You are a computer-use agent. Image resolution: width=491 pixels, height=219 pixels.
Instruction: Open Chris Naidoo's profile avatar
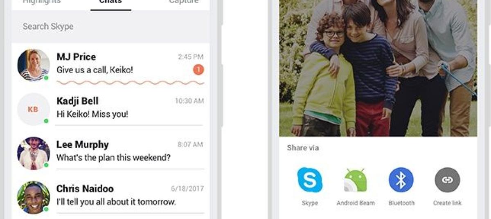coord(34,197)
